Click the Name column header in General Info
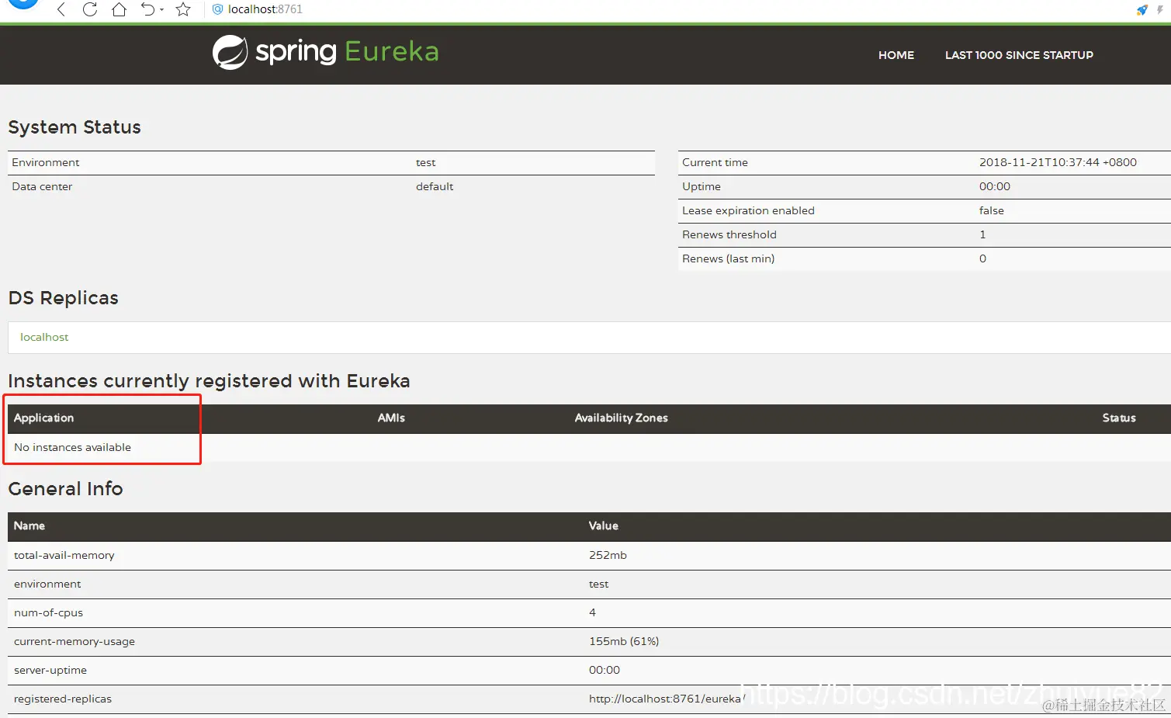This screenshot has width=1171, height=718. pos(29,525)
